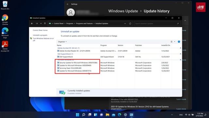This screenshot has height=118, width=209.
Task: Sort by Publisher column header
Action: pyautogui.click(x=138, y=45)
